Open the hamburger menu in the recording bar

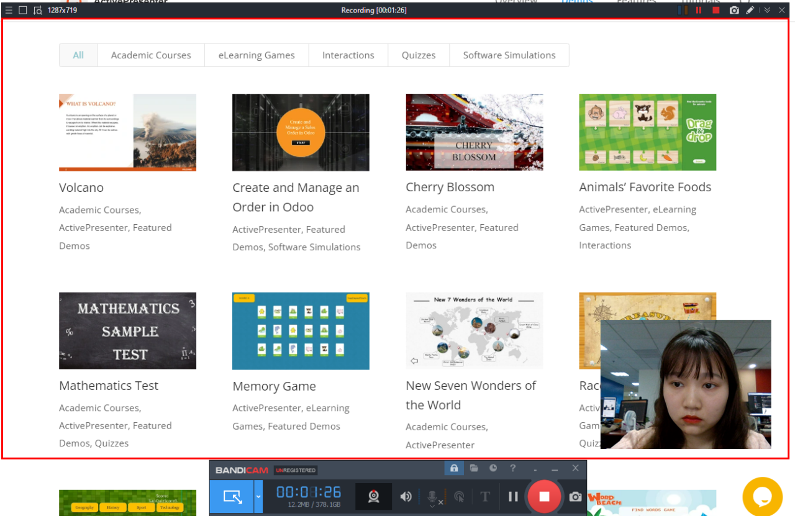pos(8,10)
